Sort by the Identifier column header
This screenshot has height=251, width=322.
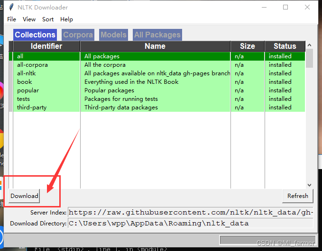pos(46,46)
